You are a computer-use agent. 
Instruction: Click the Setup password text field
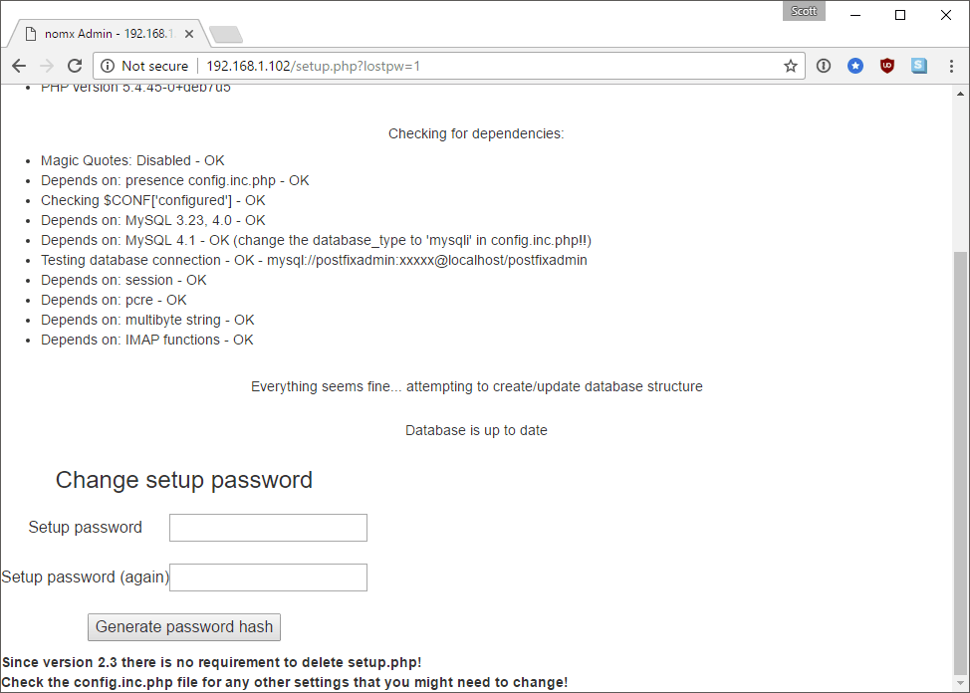tap(267, 527)
